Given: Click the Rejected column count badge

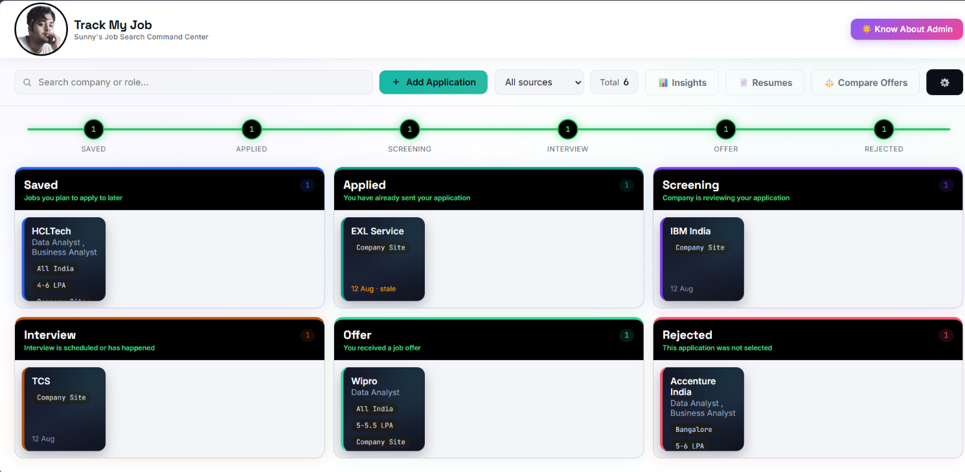Looking at the screenshot, I should coord(946,336).
